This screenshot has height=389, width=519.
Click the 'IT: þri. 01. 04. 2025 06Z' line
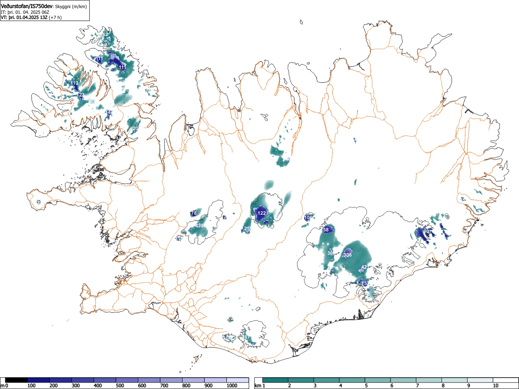pyautogui.click(x=25, y=12)
